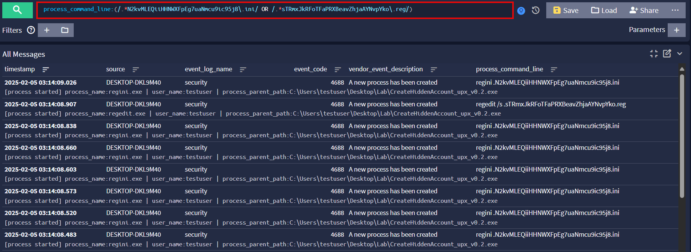
Task: Sort by the timestamp column icon
Action: (45, 69)
